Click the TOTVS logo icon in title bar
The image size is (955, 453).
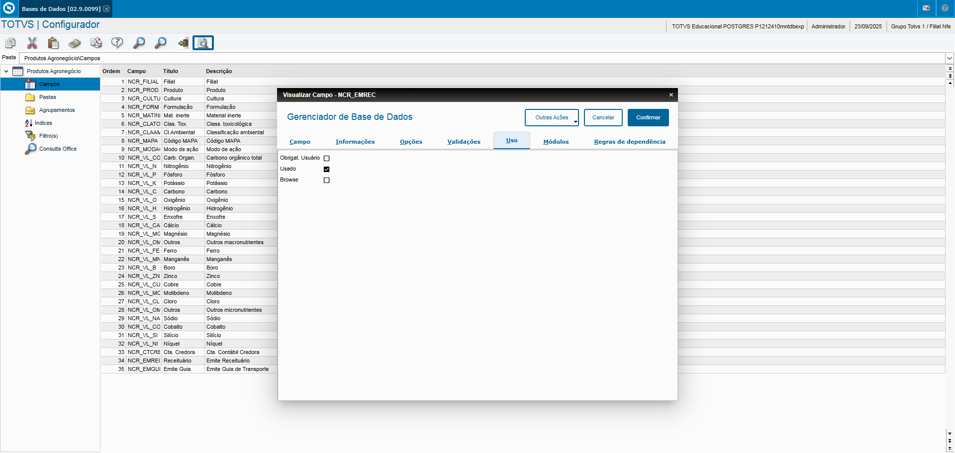9,8
